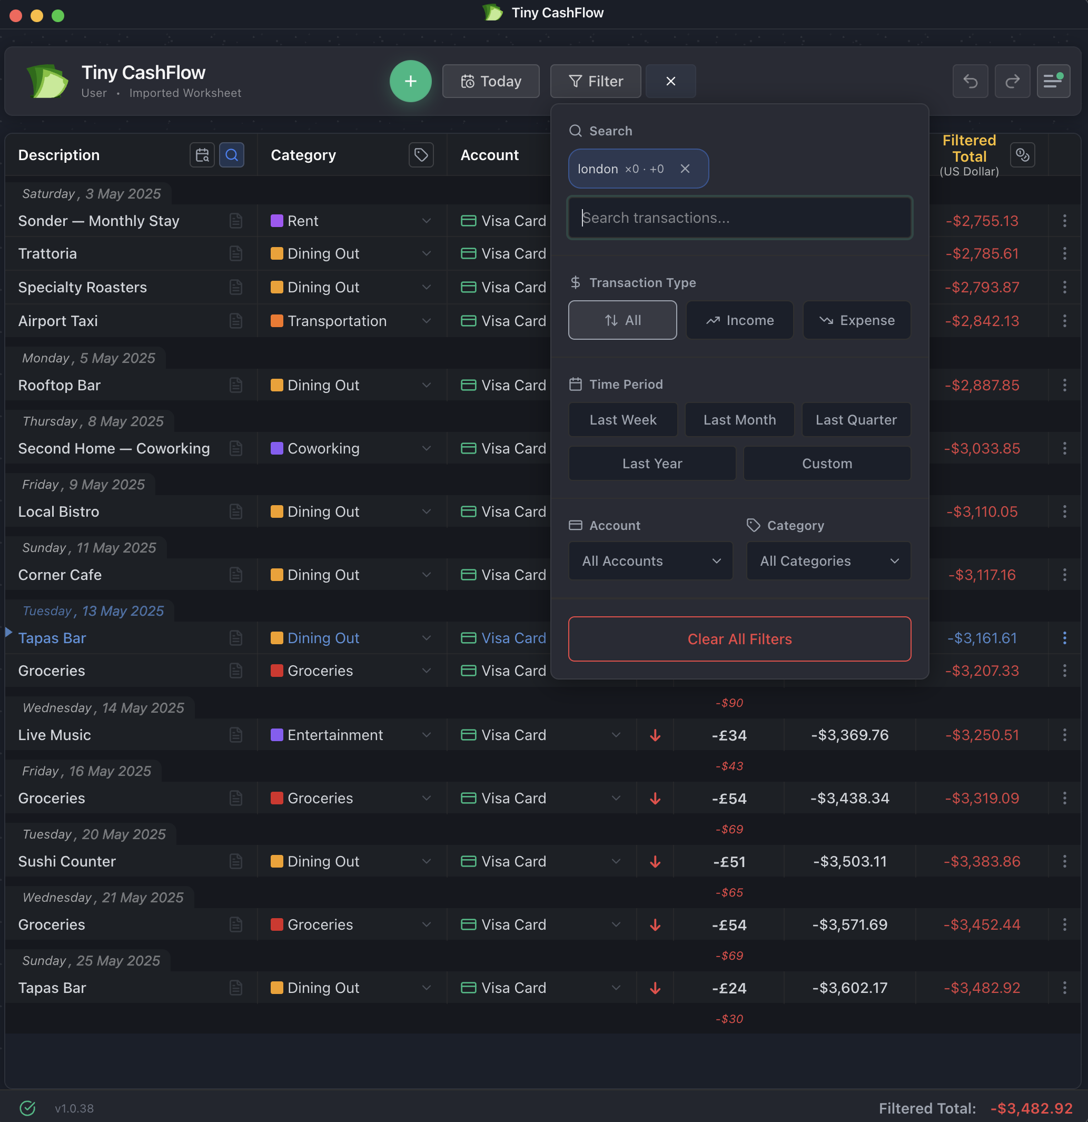The image size is (1088, 1122).
Task: Choose Custom time period
Action: [x=827, y=463]
